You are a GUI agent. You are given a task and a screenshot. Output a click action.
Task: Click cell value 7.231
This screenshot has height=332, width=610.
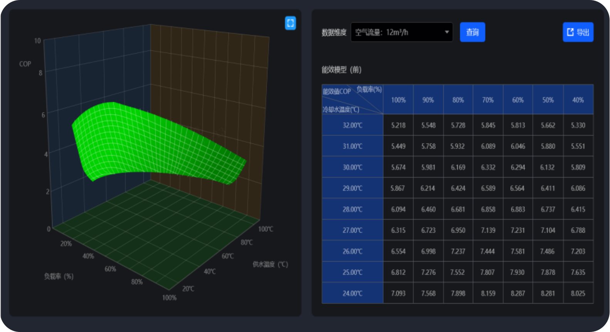tap(518, 230)
